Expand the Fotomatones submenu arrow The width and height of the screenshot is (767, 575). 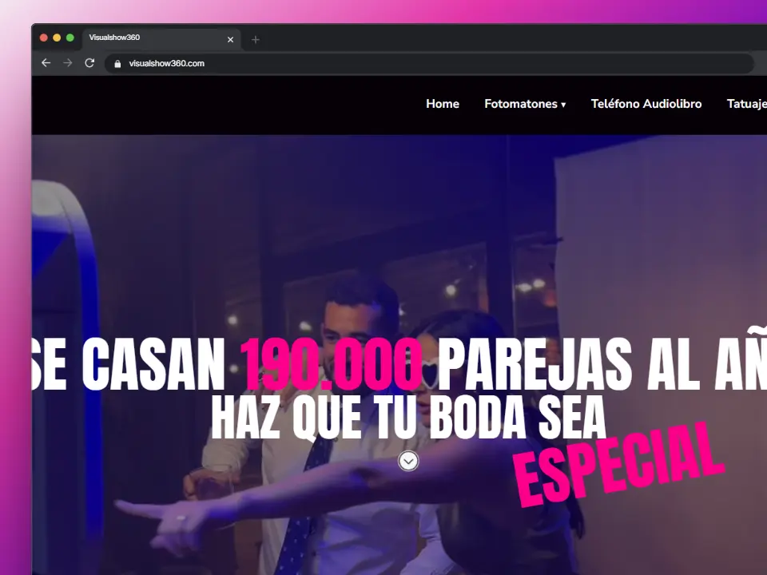[564, 105]
